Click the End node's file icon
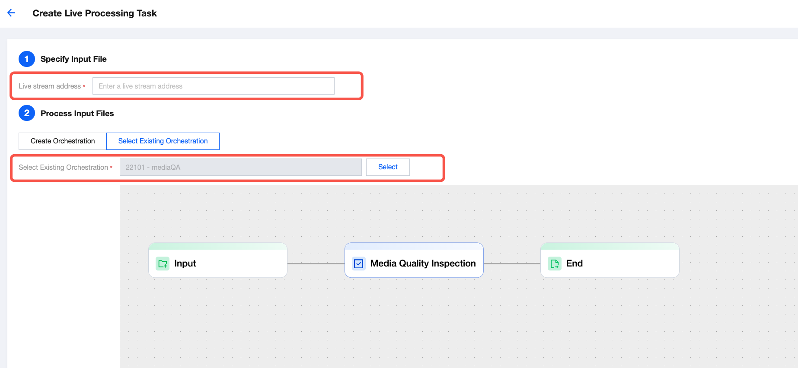Viewport: 798px width, 368px height. tap(554, 263)
